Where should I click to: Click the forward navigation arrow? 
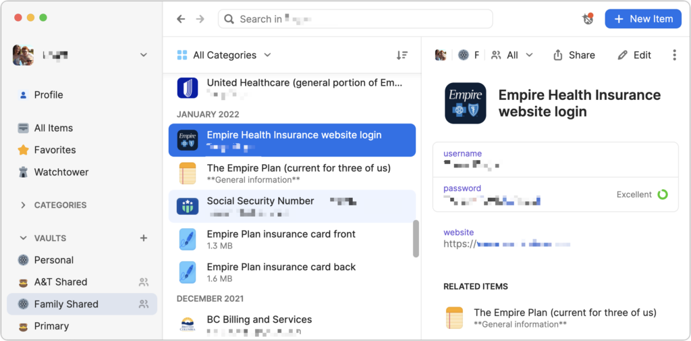[x=200, y=19]
